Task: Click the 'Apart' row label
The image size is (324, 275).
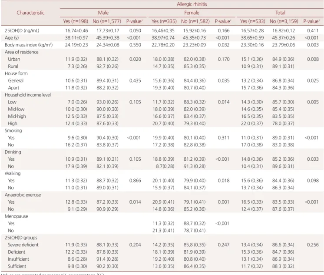Action: click(x=13, y=88)
